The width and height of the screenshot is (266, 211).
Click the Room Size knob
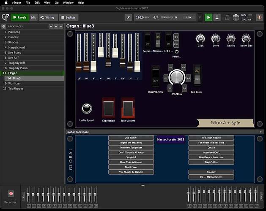(x=246, y=38)
